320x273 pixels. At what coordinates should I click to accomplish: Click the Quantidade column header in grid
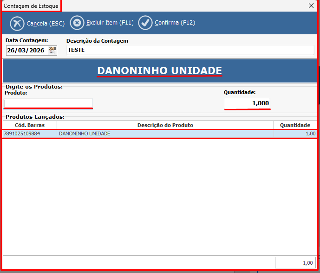(295, 125)
